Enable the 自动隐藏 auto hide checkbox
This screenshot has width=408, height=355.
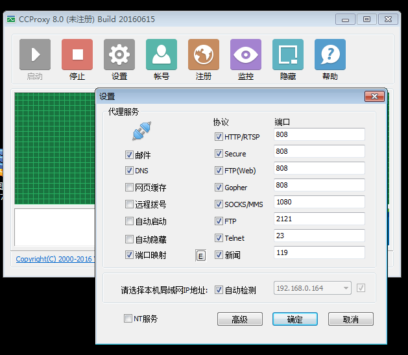point(129,239)
